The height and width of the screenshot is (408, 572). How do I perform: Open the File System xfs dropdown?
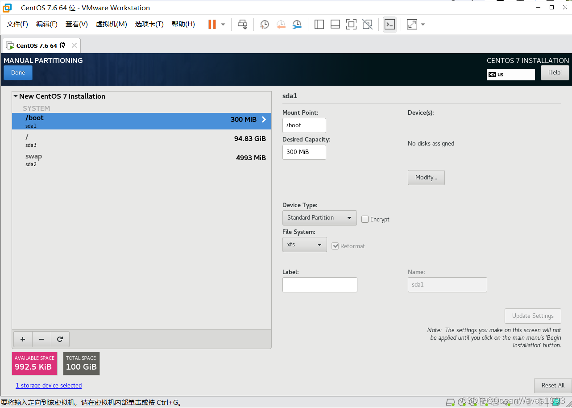tap(305, 245)
